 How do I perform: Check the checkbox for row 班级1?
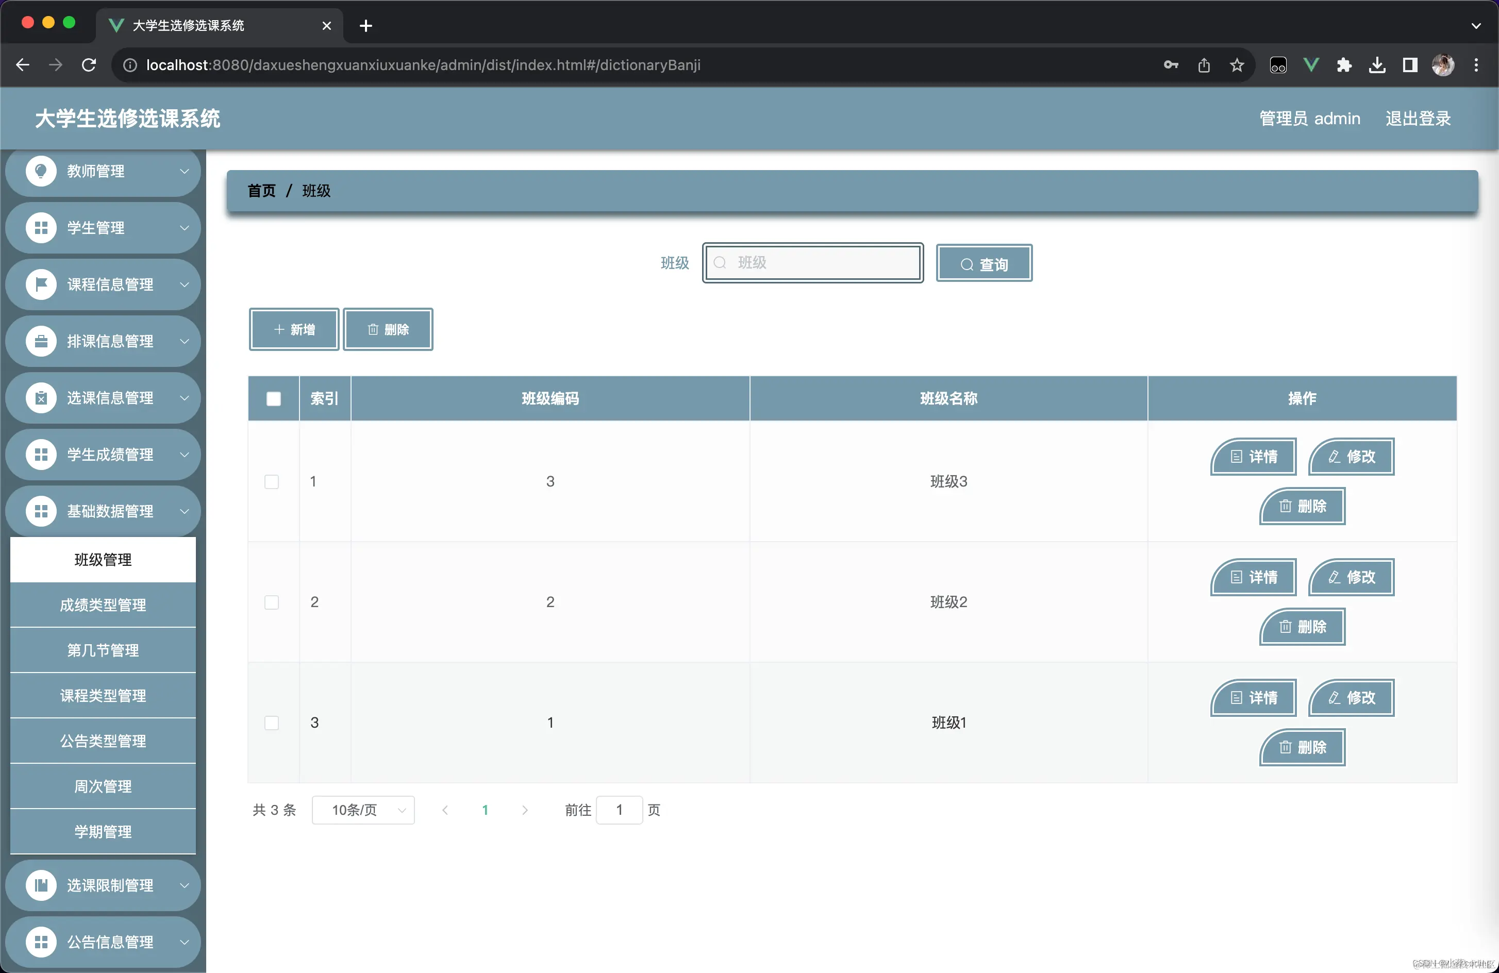(272, 723)
